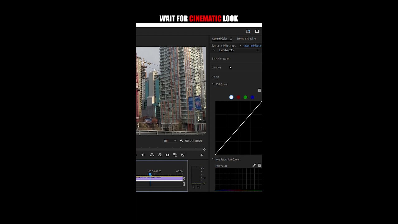Image resolution: width=398 pixels, height=224 pixels.
Task: Click the fx toggle beside Lumetri Color
Action: coord(214,50)
